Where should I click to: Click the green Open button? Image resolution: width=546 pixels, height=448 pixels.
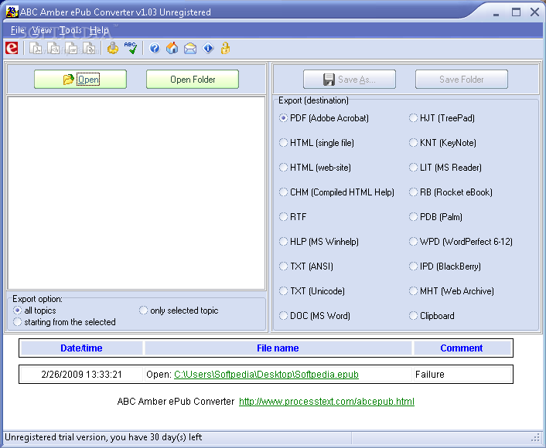click(x=80, y=80)
